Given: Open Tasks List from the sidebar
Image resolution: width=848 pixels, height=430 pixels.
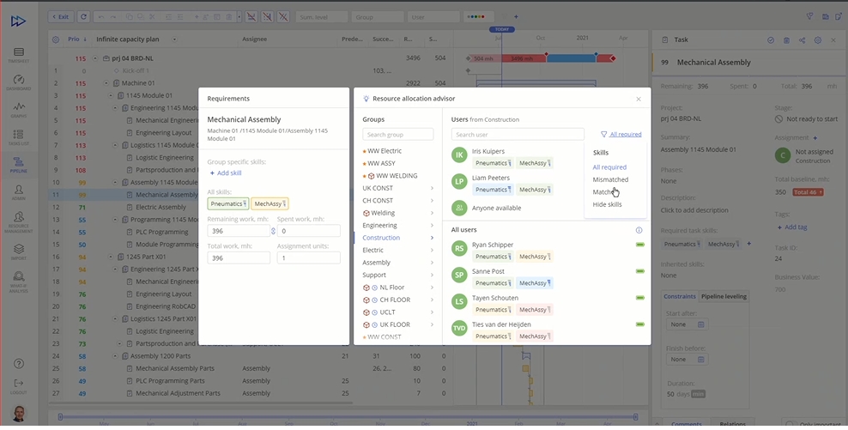Looking at the screenshot, I should (18, 136).
